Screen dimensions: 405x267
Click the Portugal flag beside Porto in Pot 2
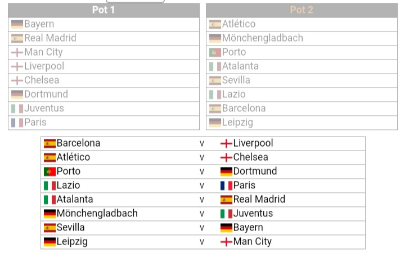[215, 53]
